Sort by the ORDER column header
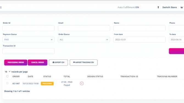 tap(16, 76)
